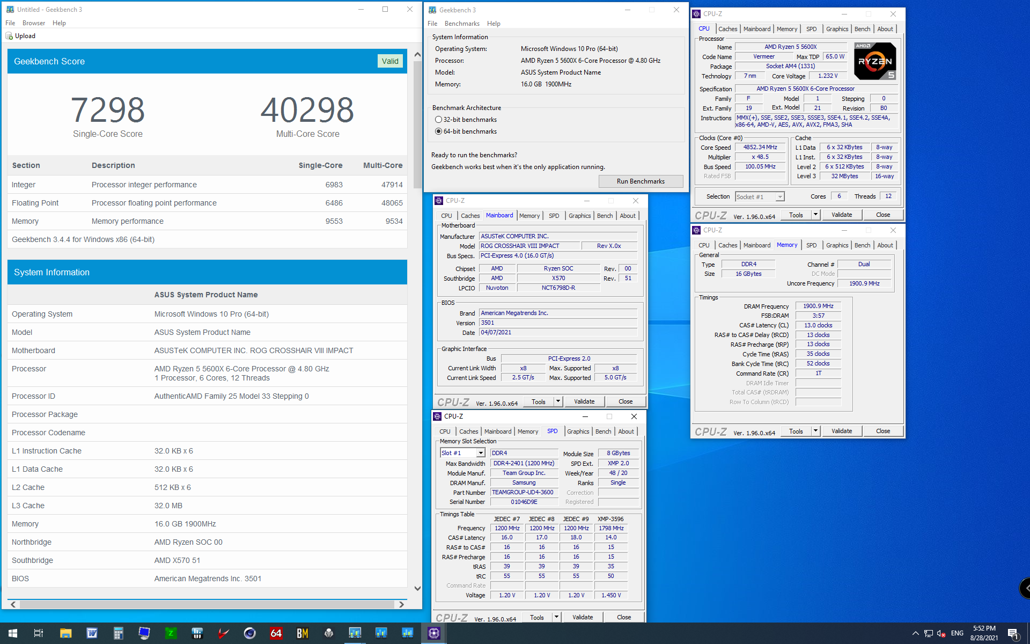Expand Tools arrow in CPU tab window
This screenshot has height=644, width=1030.
815,215
